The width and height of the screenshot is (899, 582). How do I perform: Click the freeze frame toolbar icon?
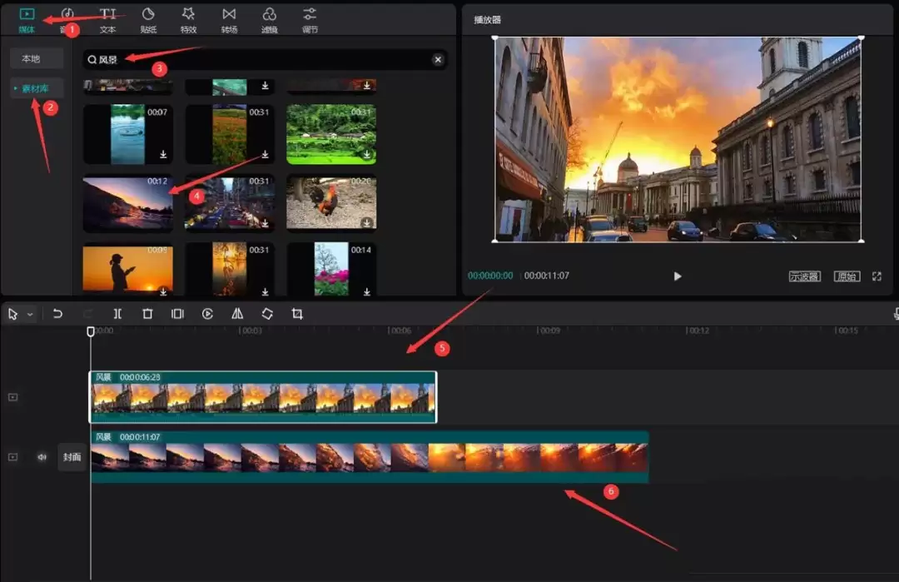tap(178, 314)
